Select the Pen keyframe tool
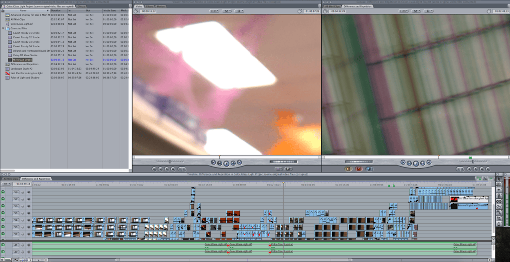The width and height of the screenshot is (510, 262). [500, 224]
